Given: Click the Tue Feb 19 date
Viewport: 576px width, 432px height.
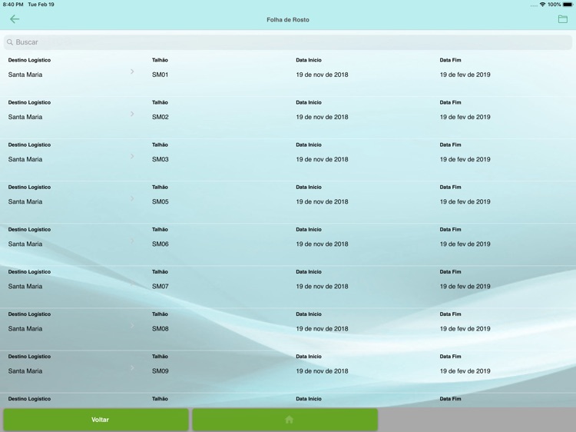Looking at the screenshot, I should 41,5.
